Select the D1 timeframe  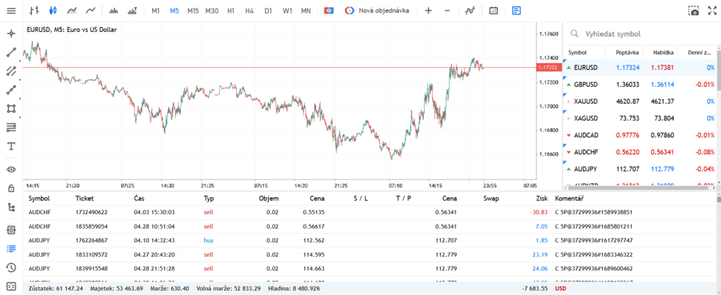(268, 11)
